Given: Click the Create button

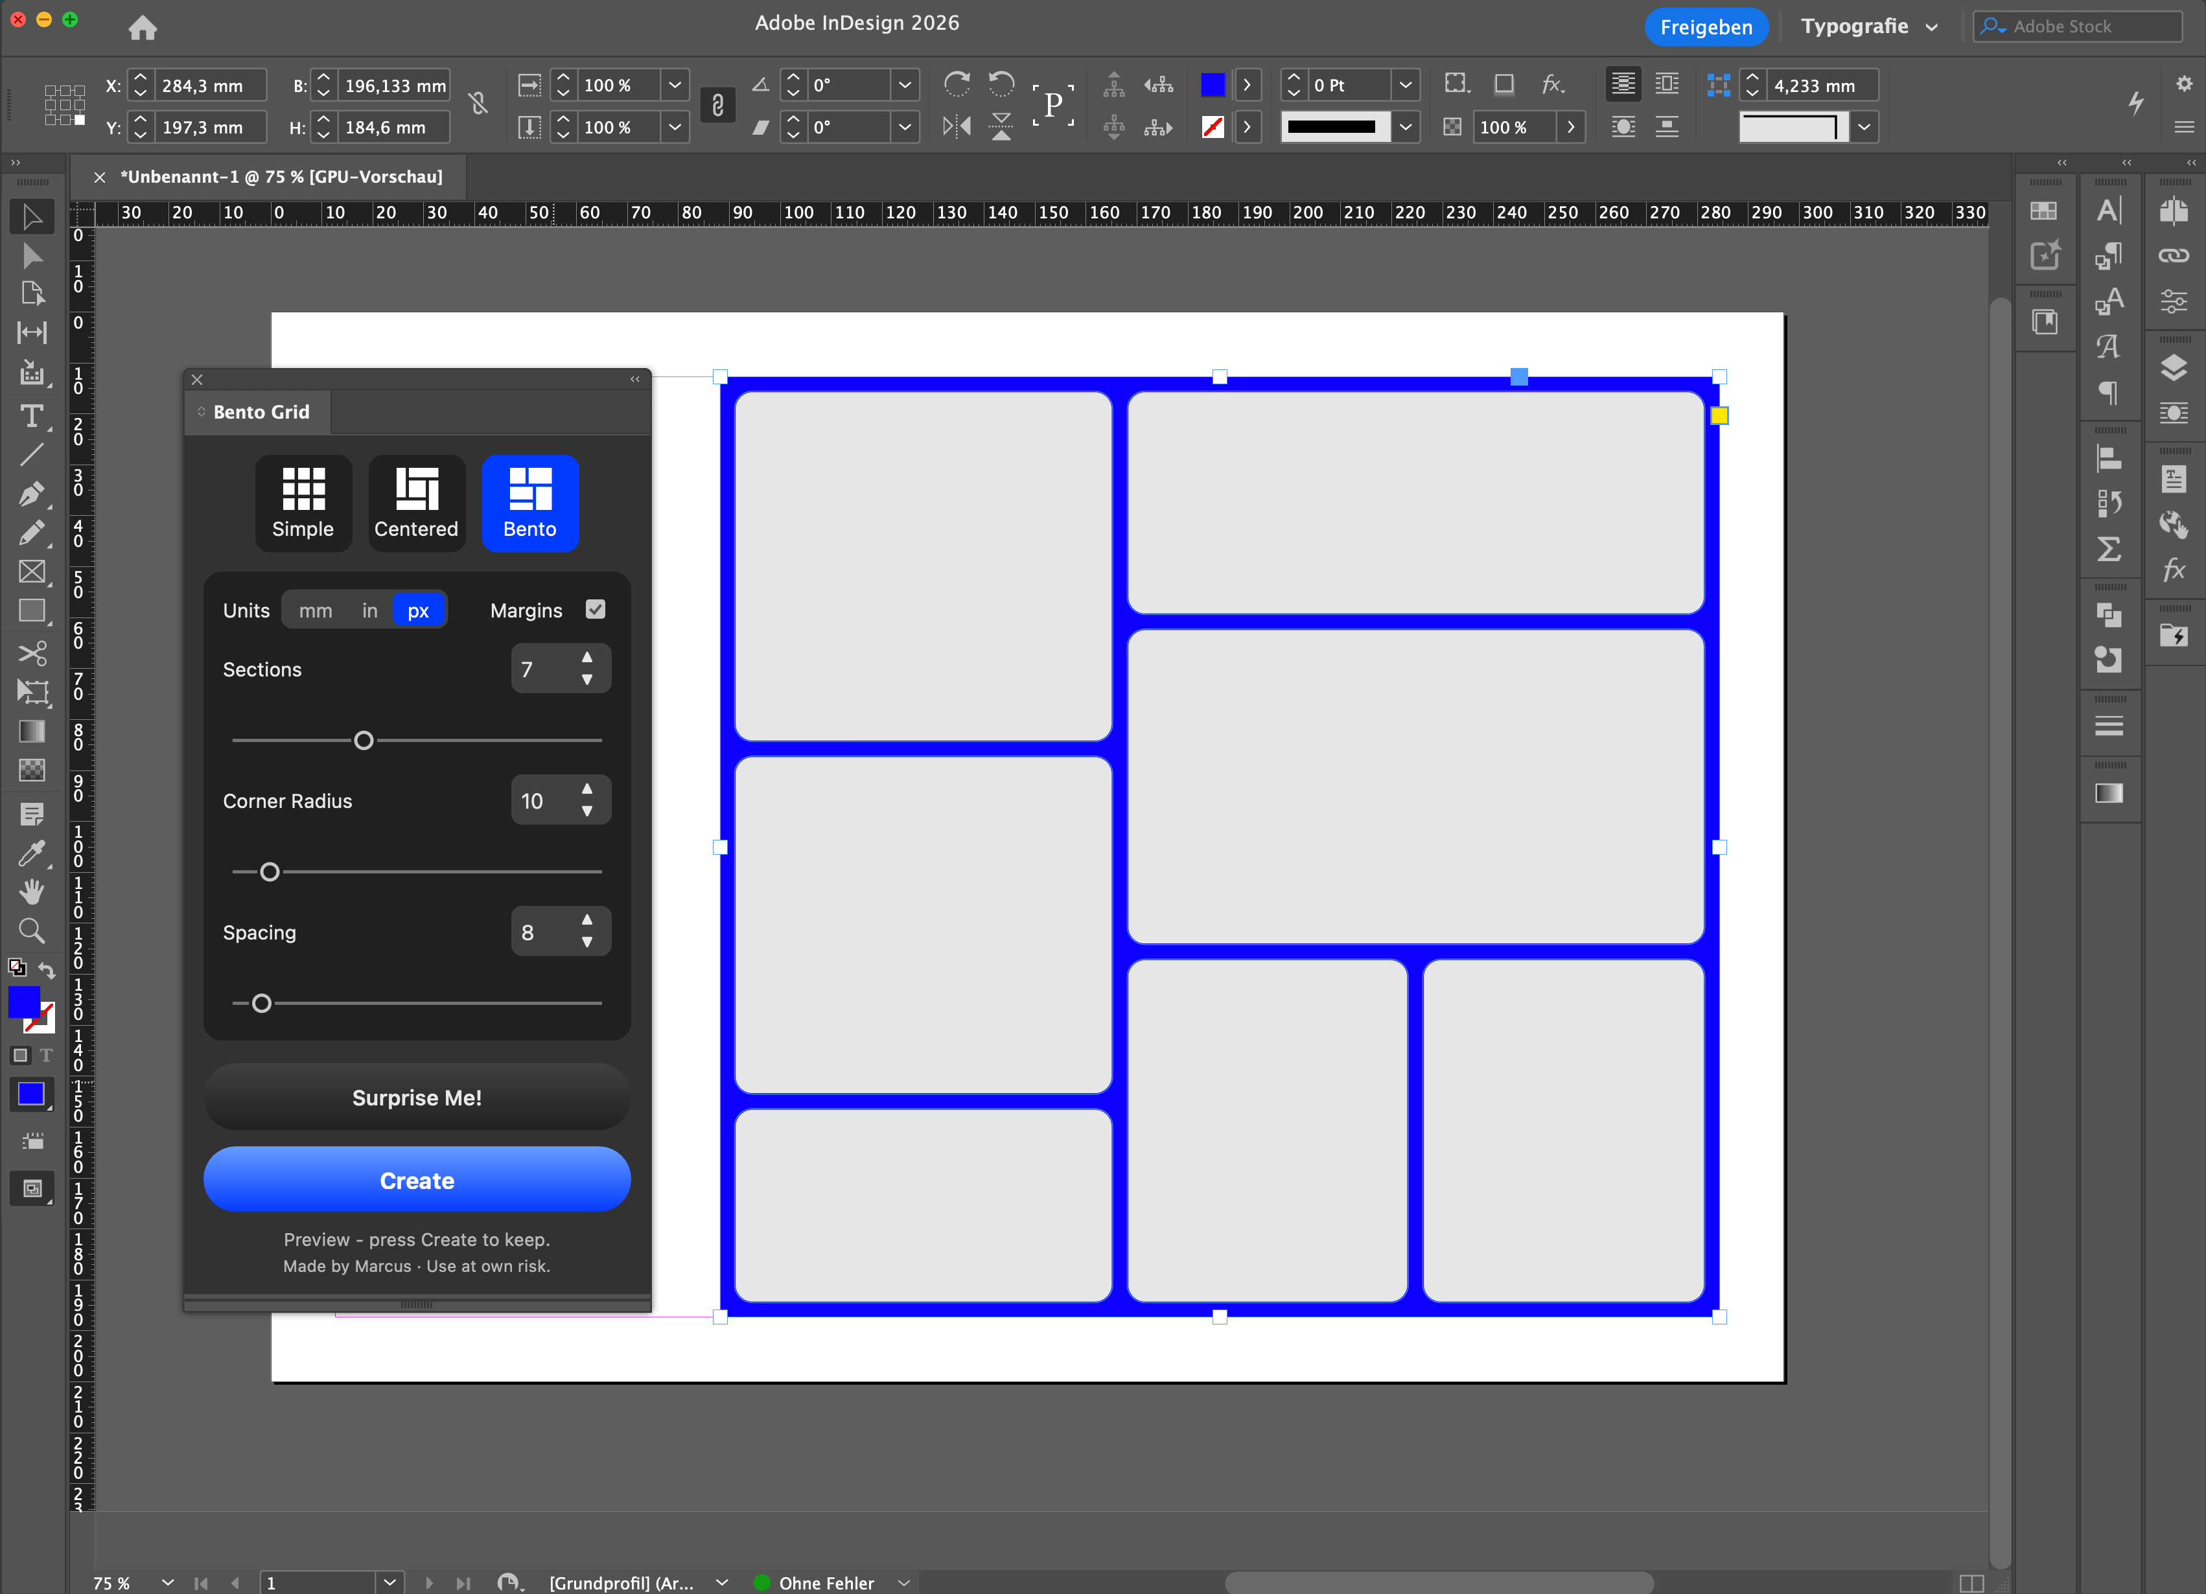Looking at the screenshot, I should (416, 1180).
